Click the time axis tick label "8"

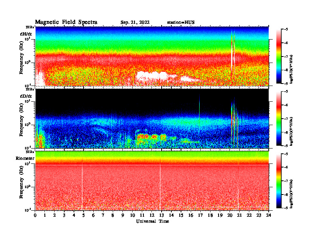(113, 215)
